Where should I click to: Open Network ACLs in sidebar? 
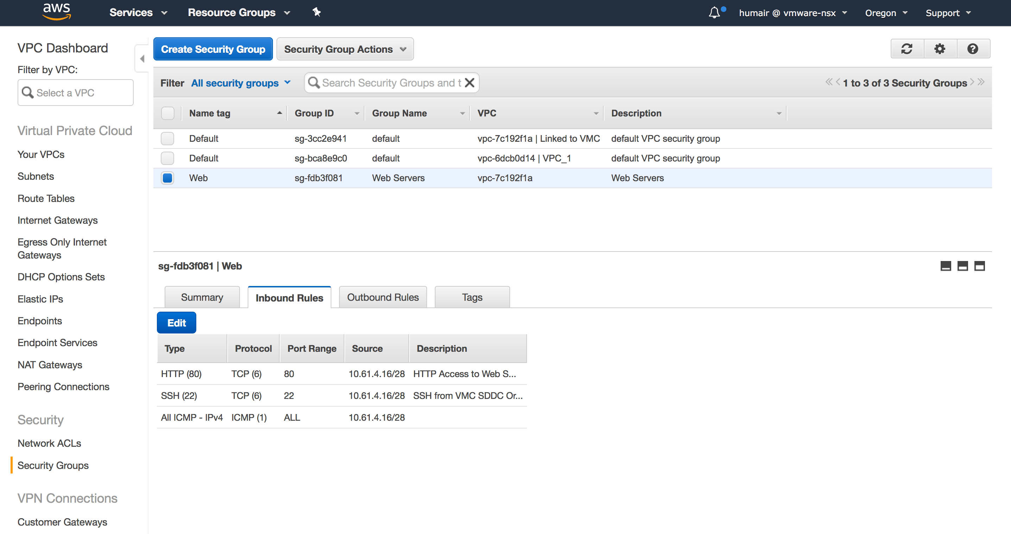coord(49,443)
